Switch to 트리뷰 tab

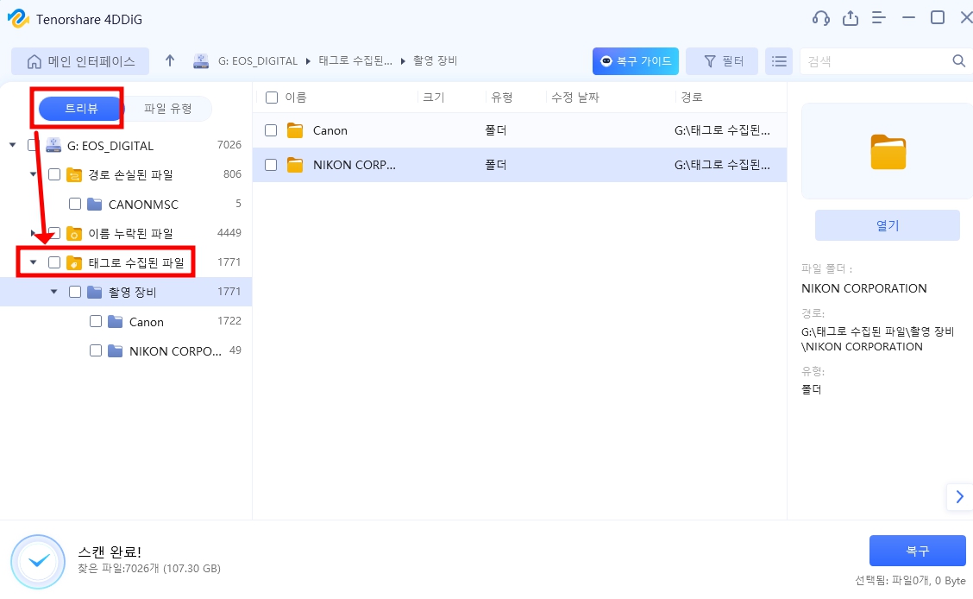81,109
